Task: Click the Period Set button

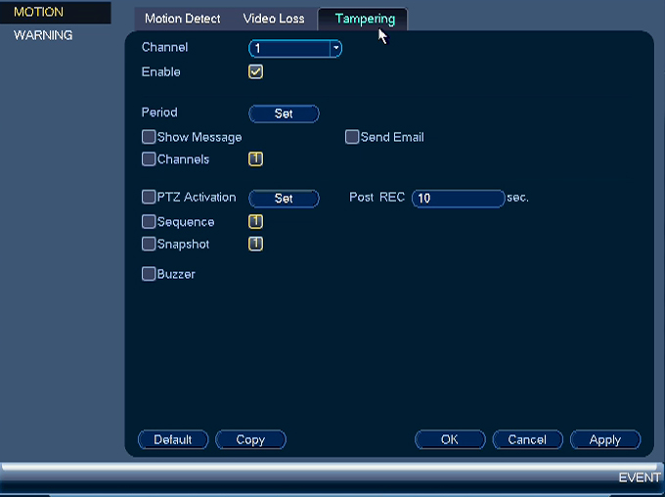Action: (284, 113)
